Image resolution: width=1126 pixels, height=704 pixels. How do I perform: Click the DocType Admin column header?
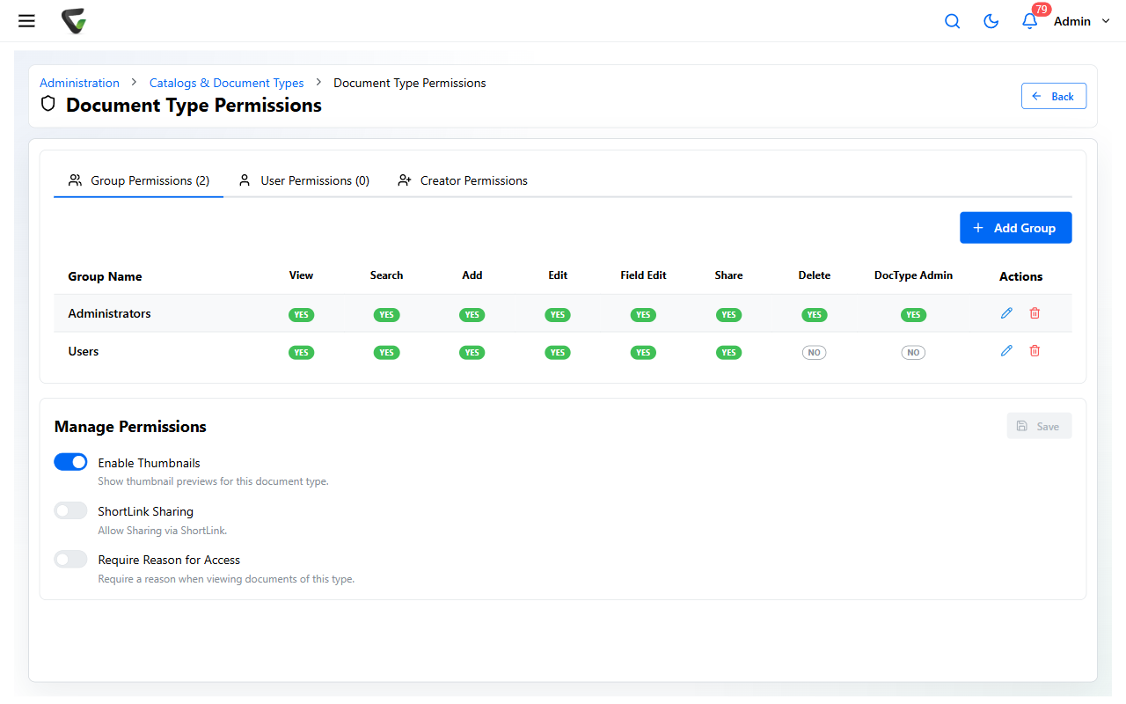coord(913,275)
